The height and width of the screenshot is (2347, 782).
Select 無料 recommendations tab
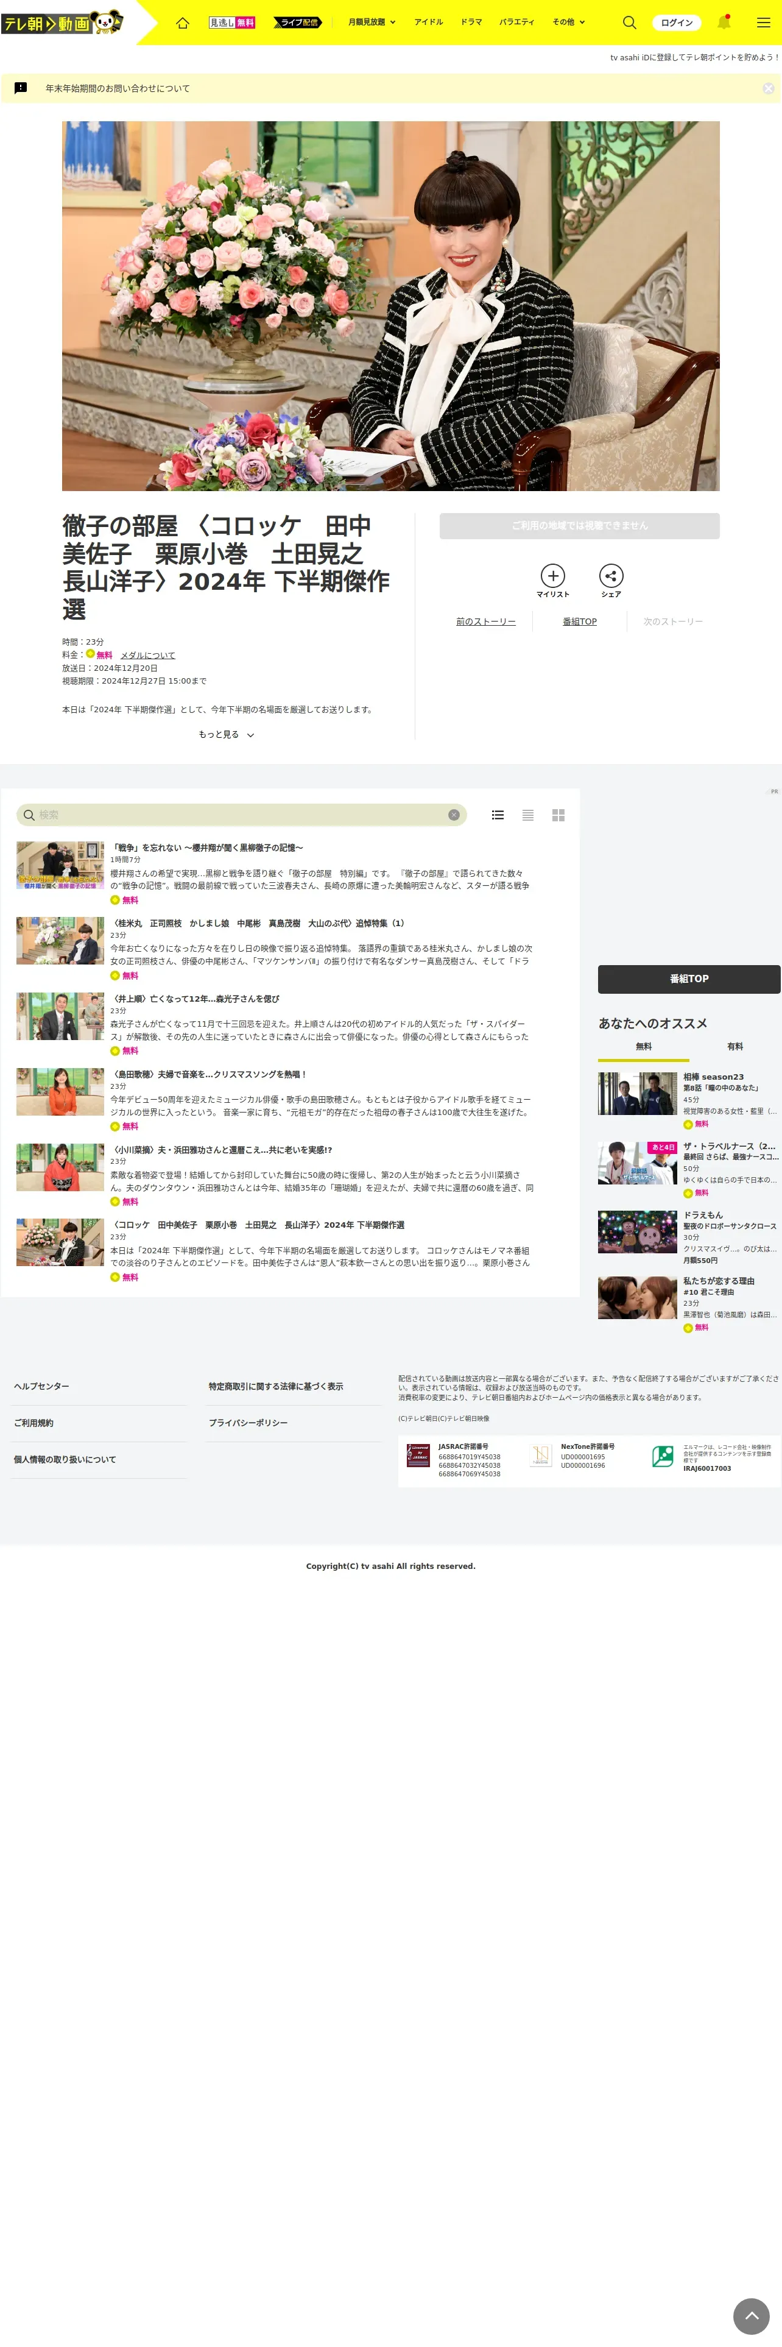point(644,1047)
